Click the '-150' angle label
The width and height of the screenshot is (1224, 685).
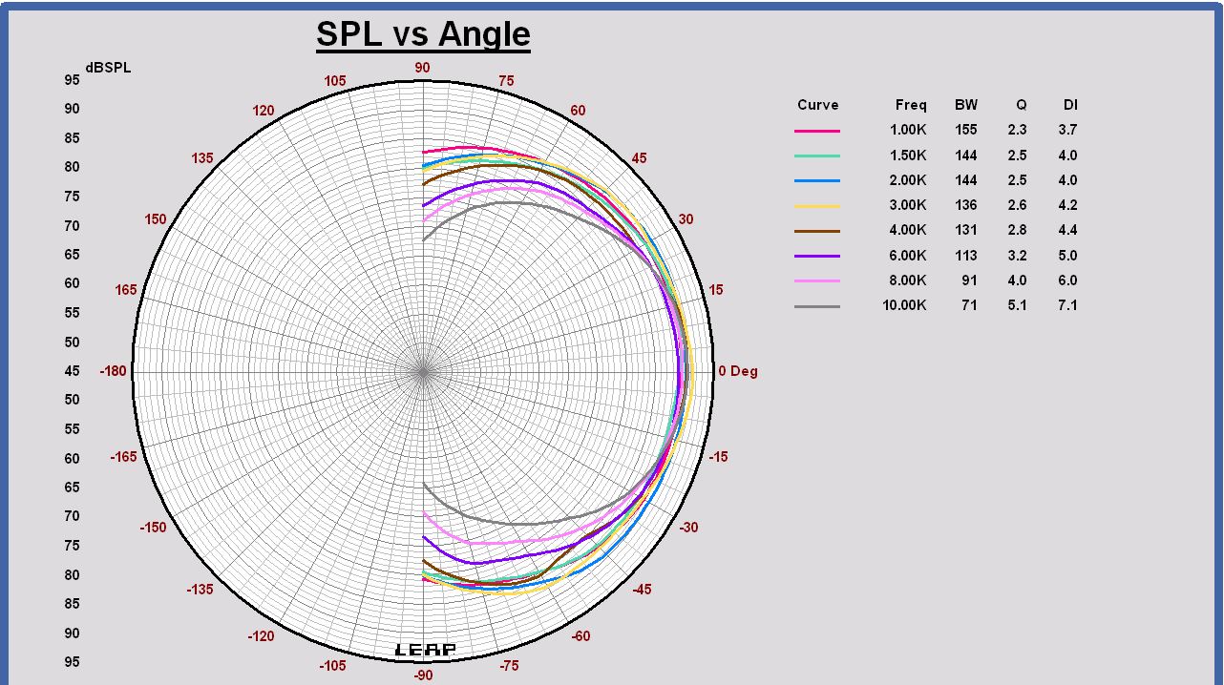[x=153, y=528]
